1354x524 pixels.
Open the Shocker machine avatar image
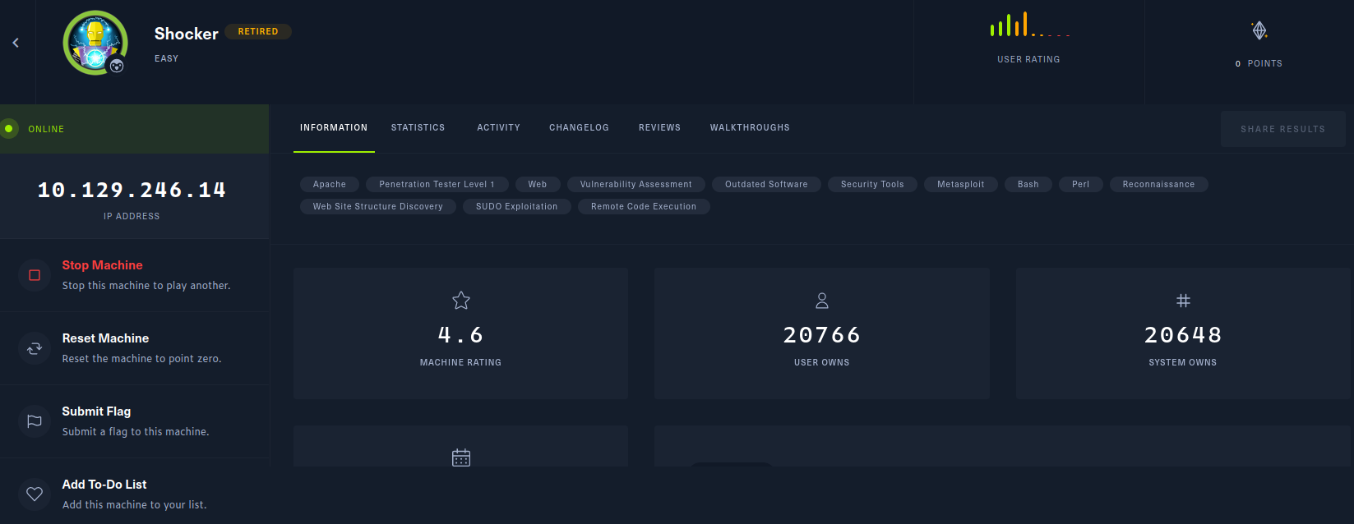95,43
